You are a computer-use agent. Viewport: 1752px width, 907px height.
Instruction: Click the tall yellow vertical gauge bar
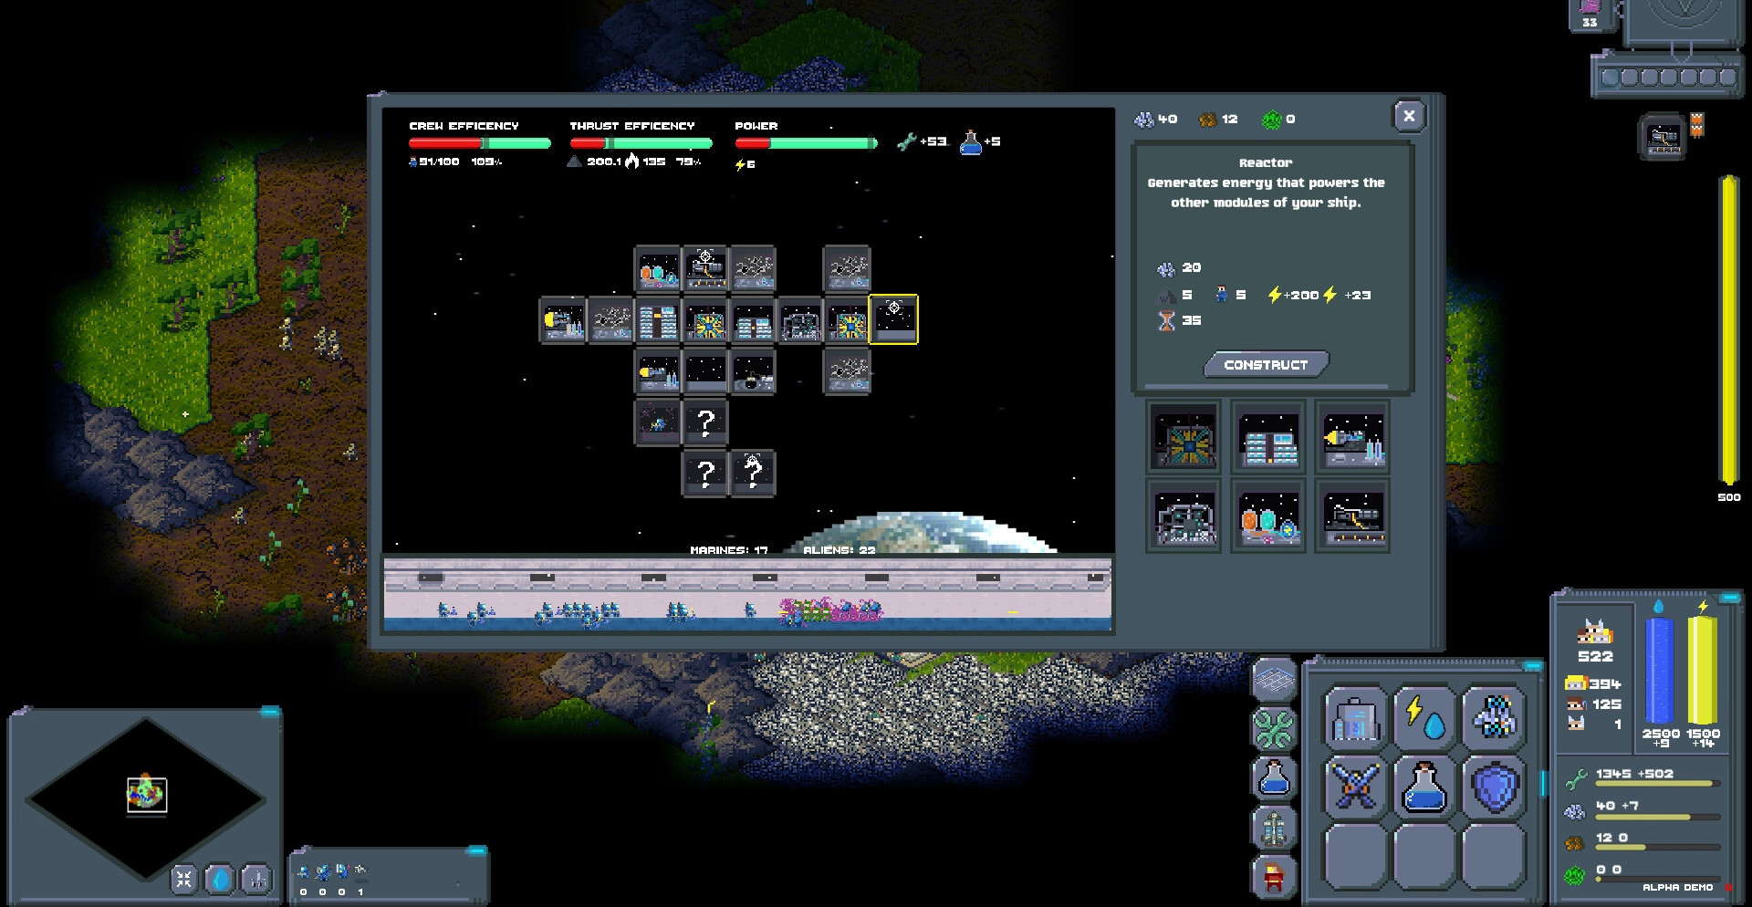pyautogui.click(x=1728, y=330)
